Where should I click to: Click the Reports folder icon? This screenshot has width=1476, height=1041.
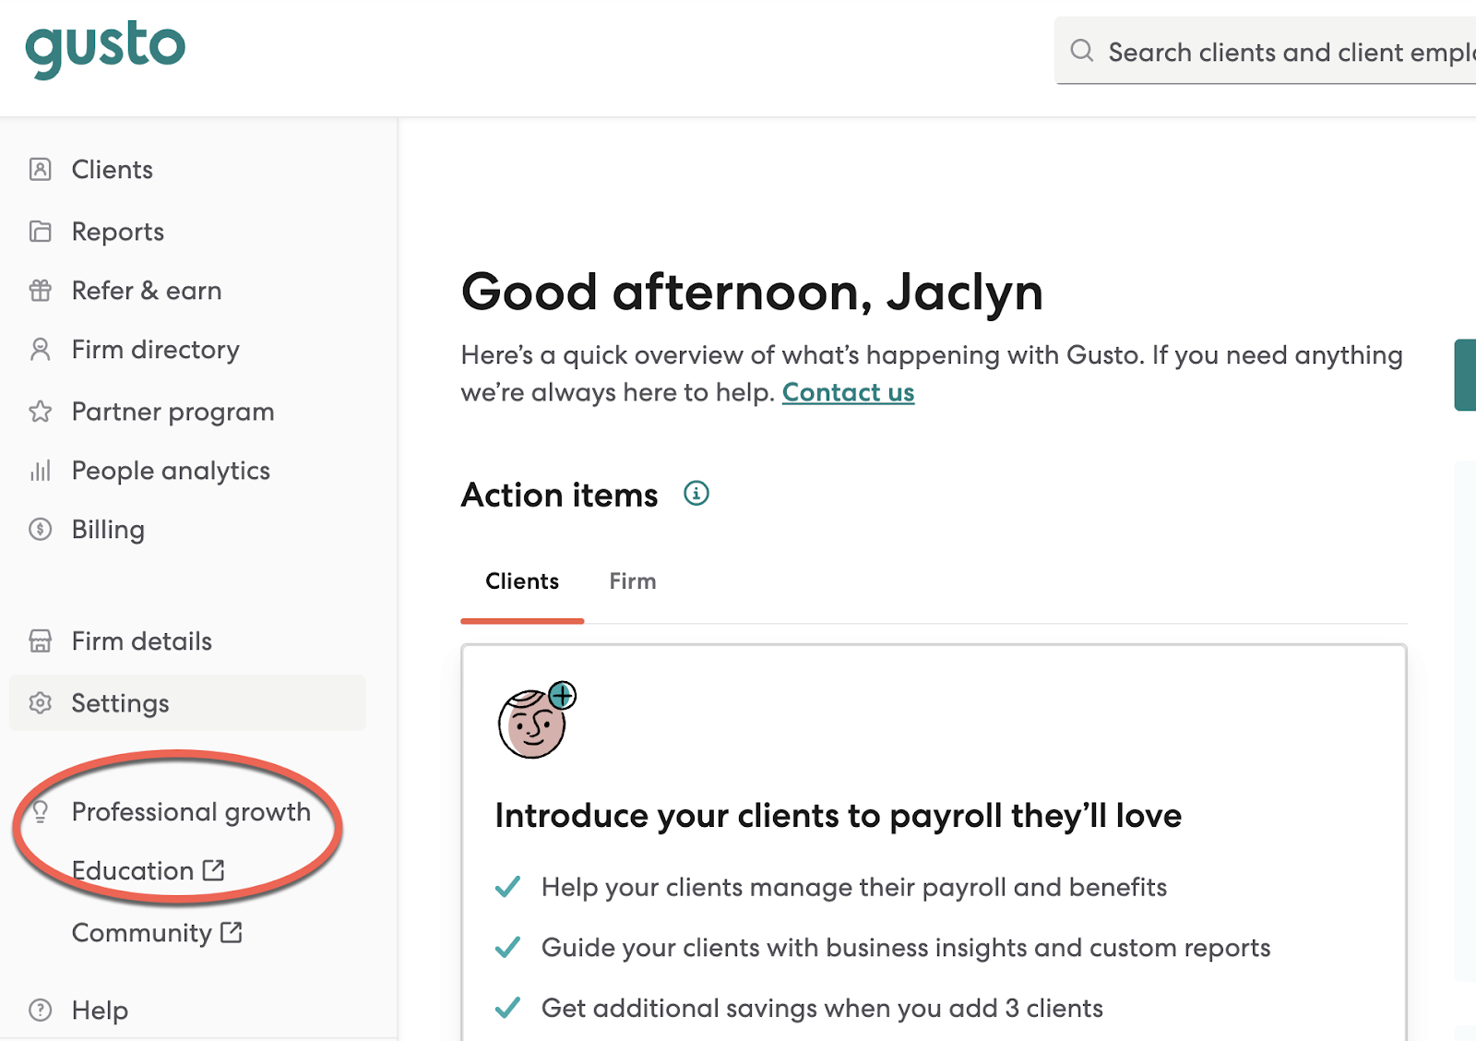(x=41, y=232)
